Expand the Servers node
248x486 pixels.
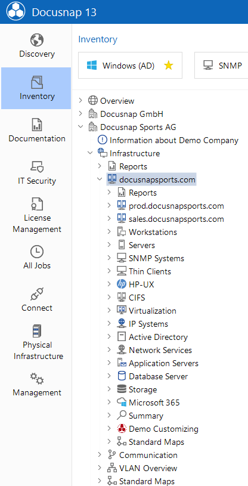tap(109, 244)
